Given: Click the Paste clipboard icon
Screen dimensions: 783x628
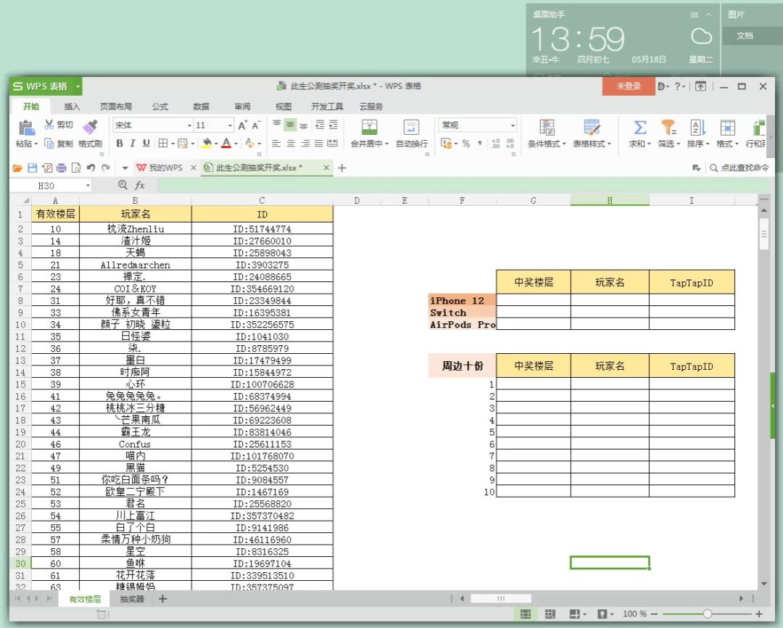Looking at the screenshot, I should point(26,128).
